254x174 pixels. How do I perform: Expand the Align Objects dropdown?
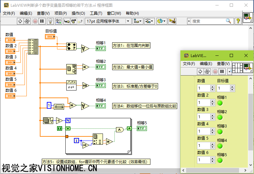coord(138,21)
